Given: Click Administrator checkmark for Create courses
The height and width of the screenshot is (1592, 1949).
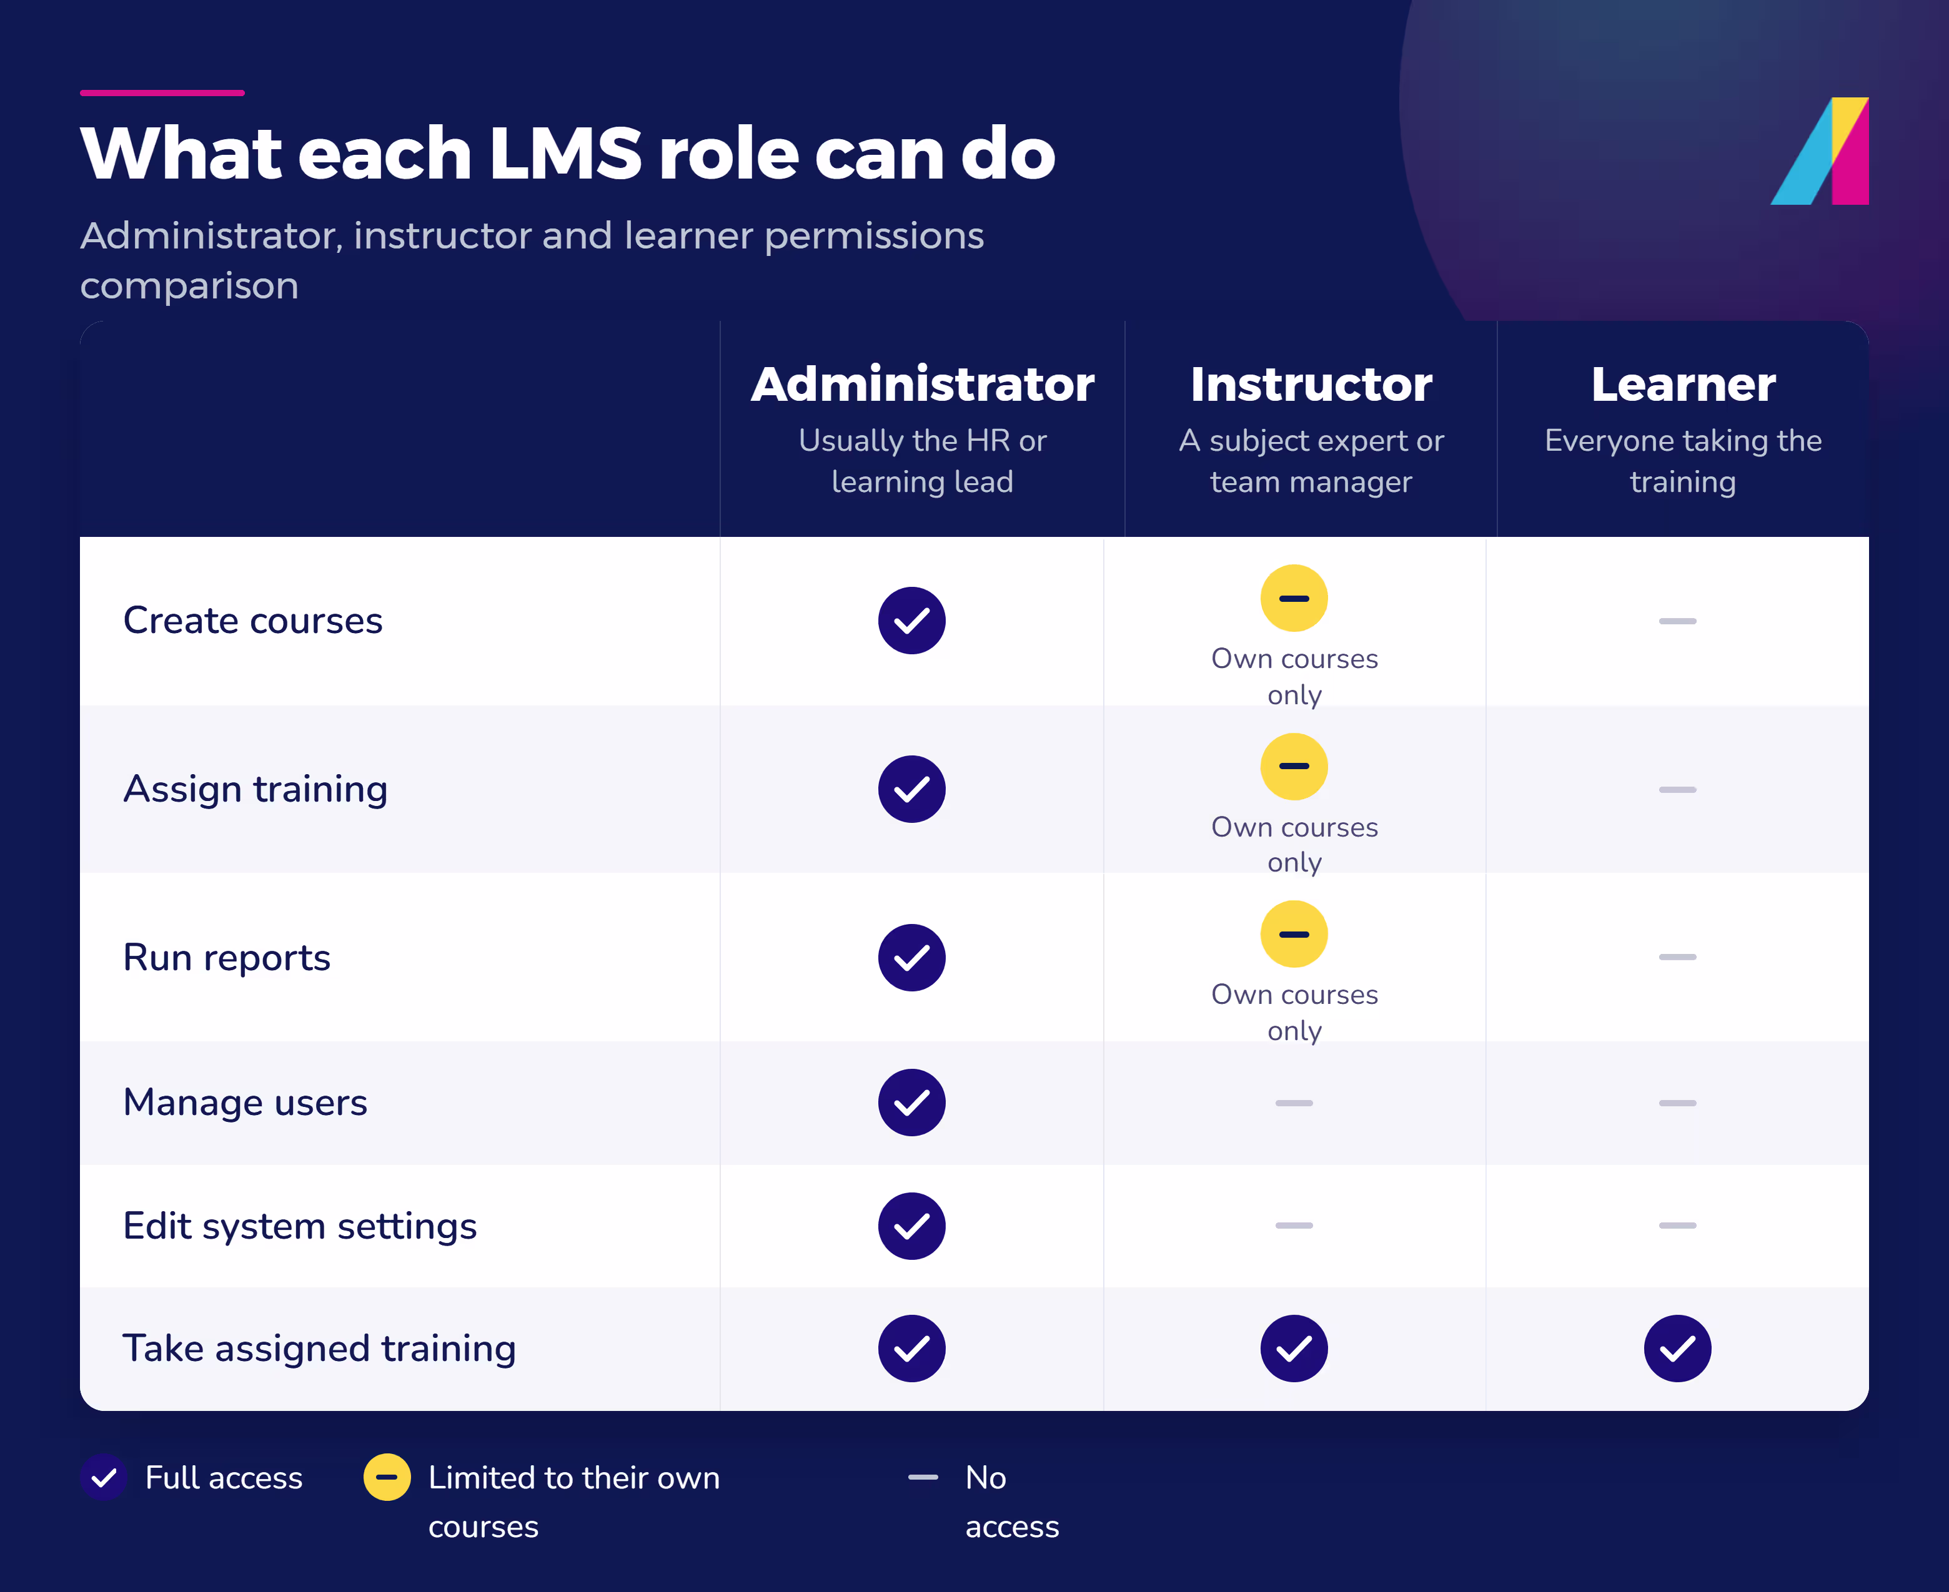Looking at the screenshot, I should click(x=911, y=621).
